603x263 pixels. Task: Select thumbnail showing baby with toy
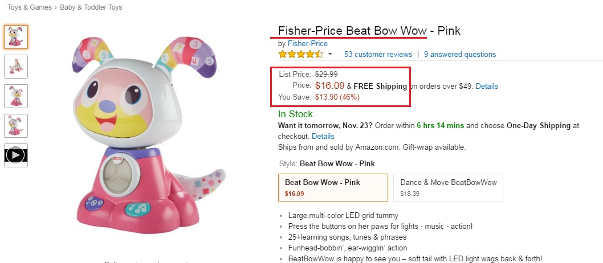16,67
